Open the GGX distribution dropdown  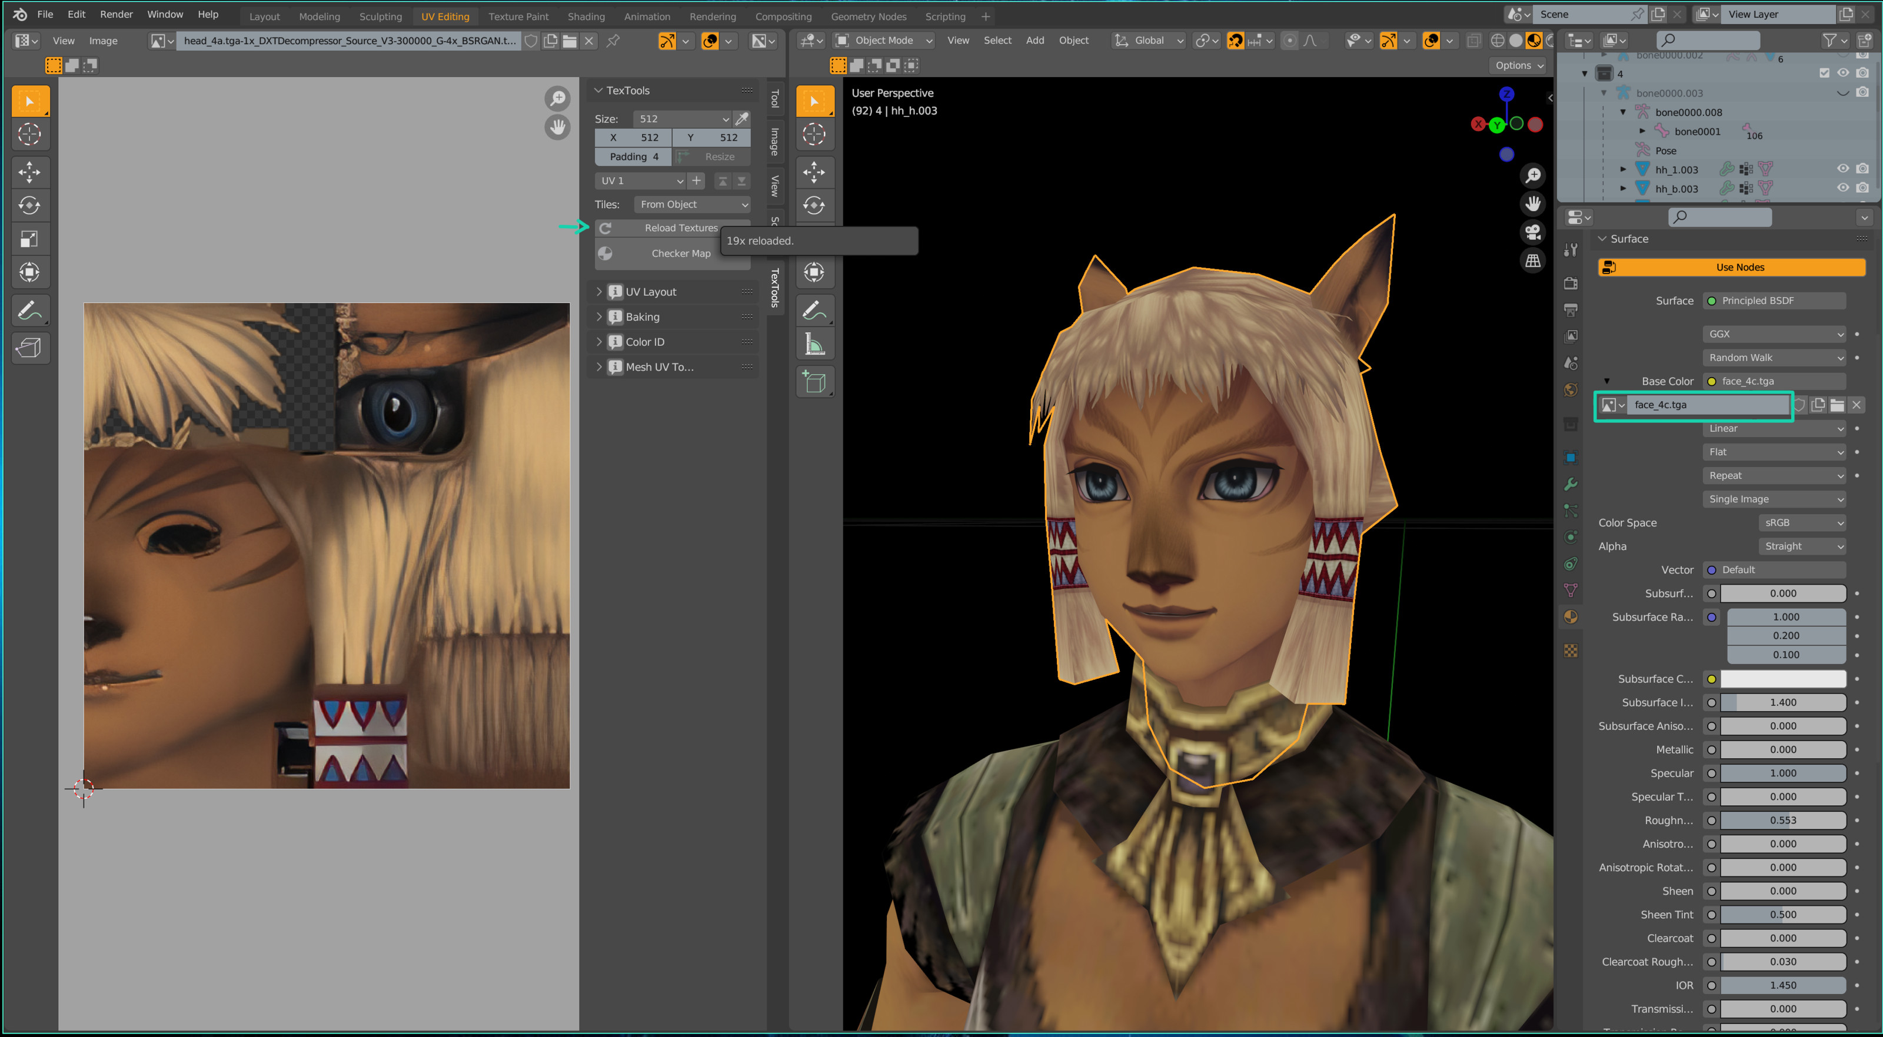tap(1774, 334)
